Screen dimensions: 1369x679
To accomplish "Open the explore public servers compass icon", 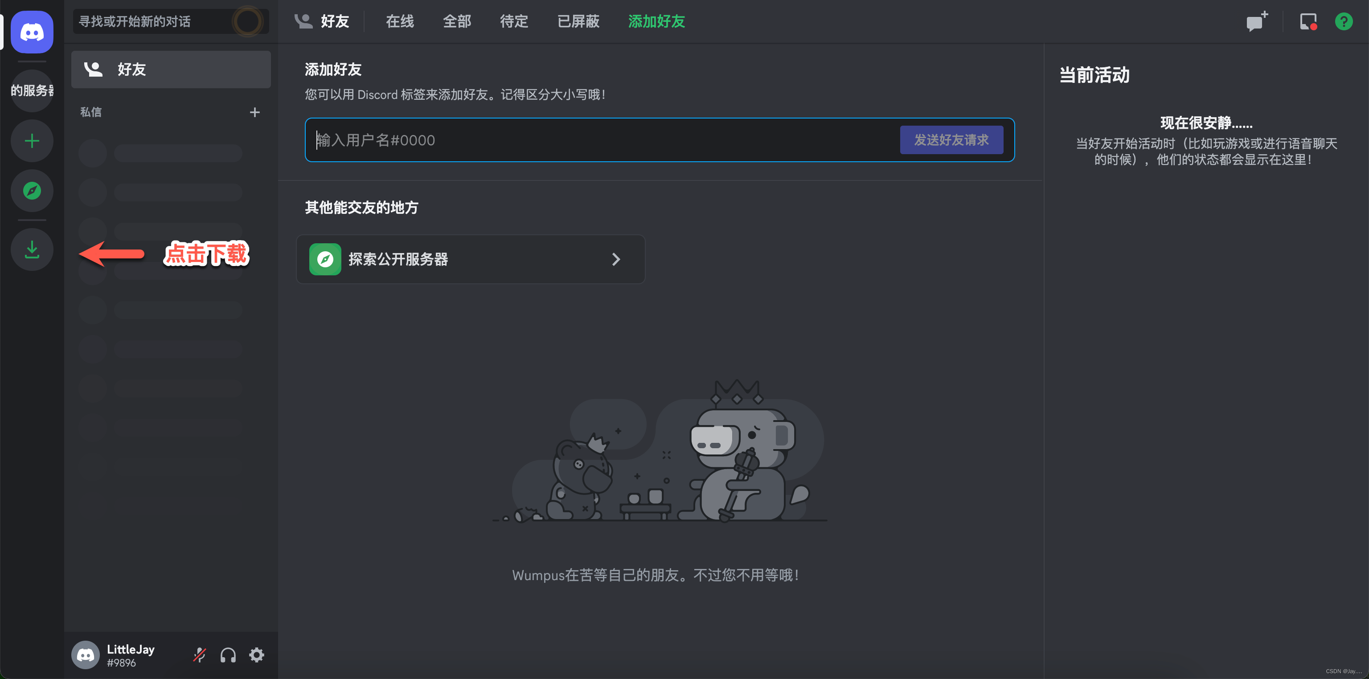I will [32, 191].
